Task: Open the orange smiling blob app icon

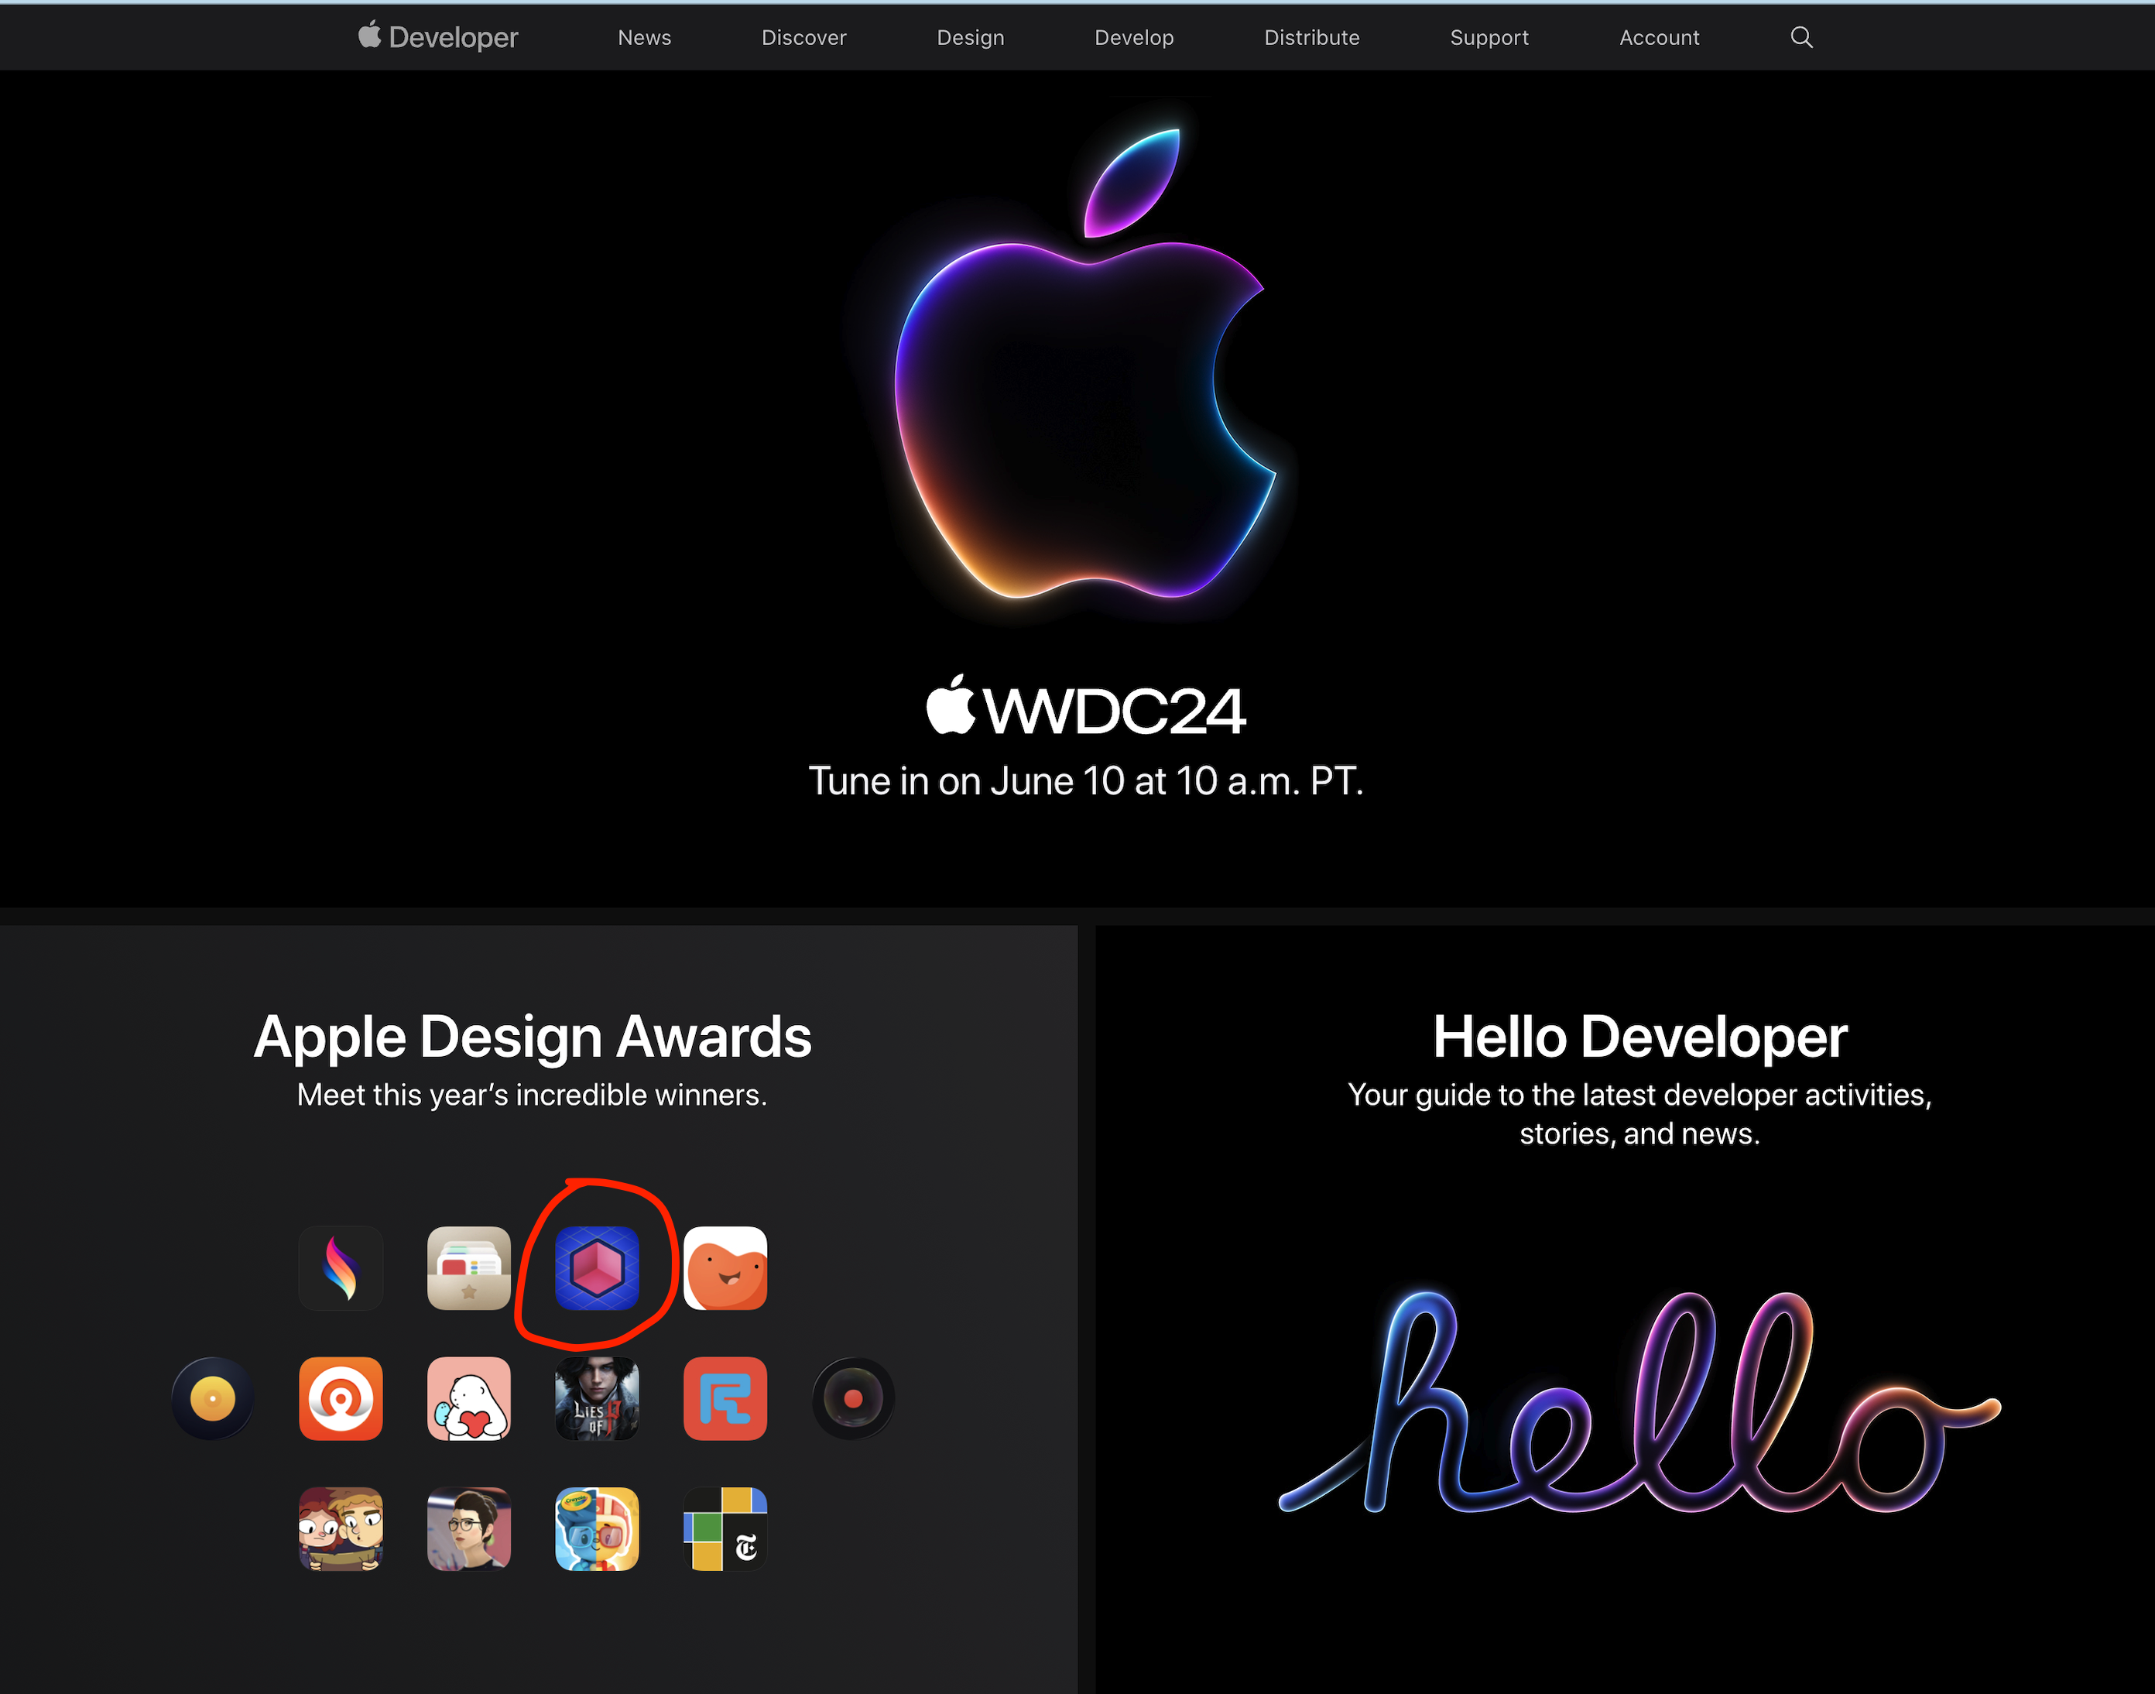Action: 725,1268
